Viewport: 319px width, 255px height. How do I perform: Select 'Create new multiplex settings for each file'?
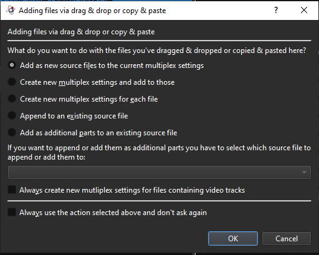[12, 99]
